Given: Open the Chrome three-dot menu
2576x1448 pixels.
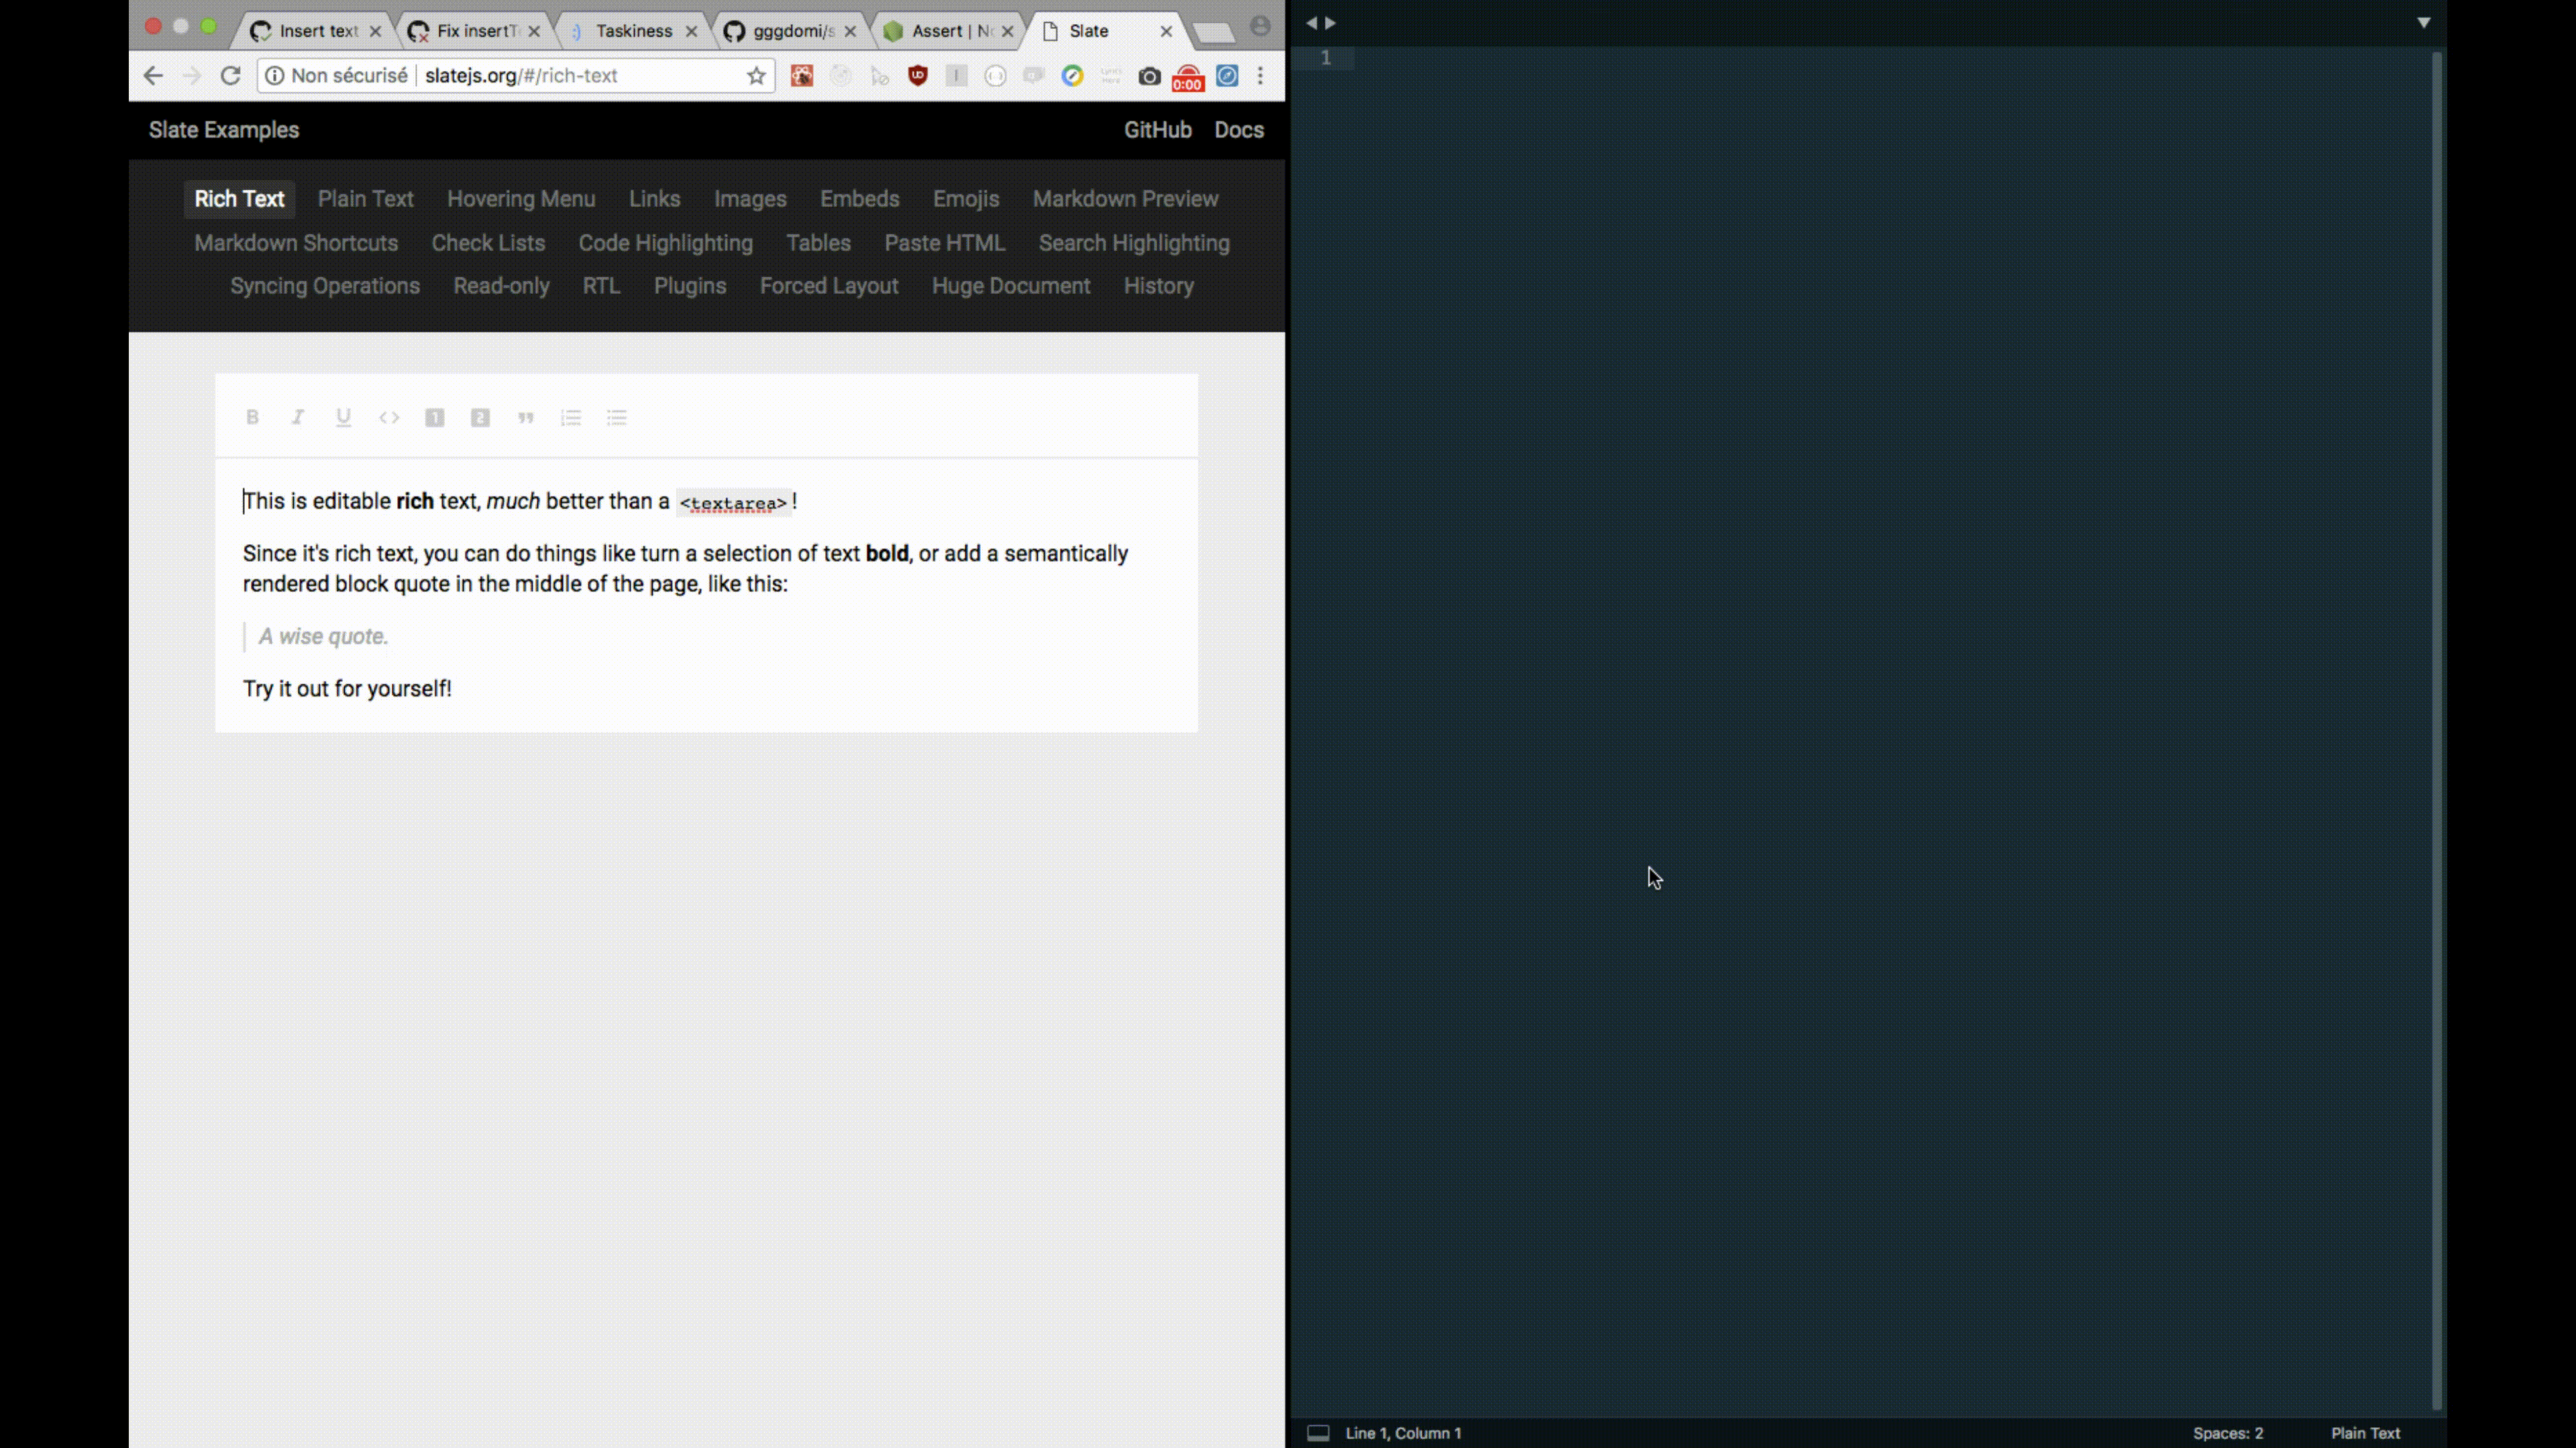Looking at the screenshot, I should click(x=1260, y=76).
